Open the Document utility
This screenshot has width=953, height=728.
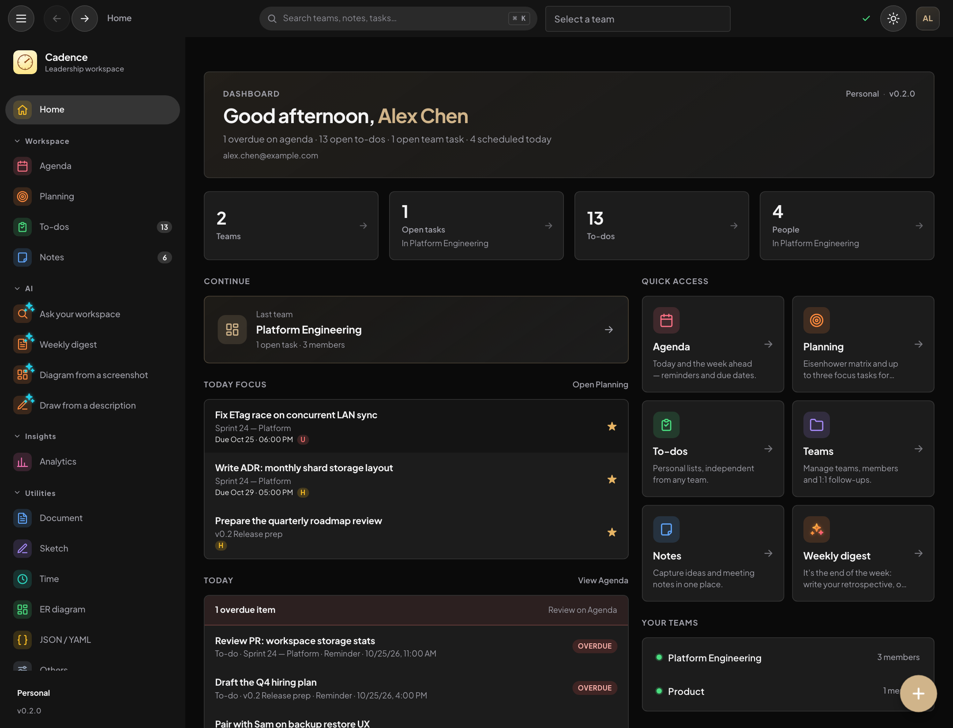(93, 518)
